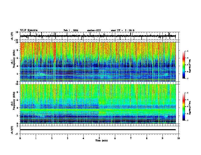Click the ch.1 voltage waveform trace panel

pyautogui.click(x=100, y=36)
